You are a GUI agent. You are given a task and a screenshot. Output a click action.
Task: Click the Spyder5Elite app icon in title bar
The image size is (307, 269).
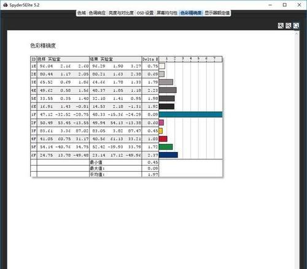pyautogui.click(x=6, y=5)
